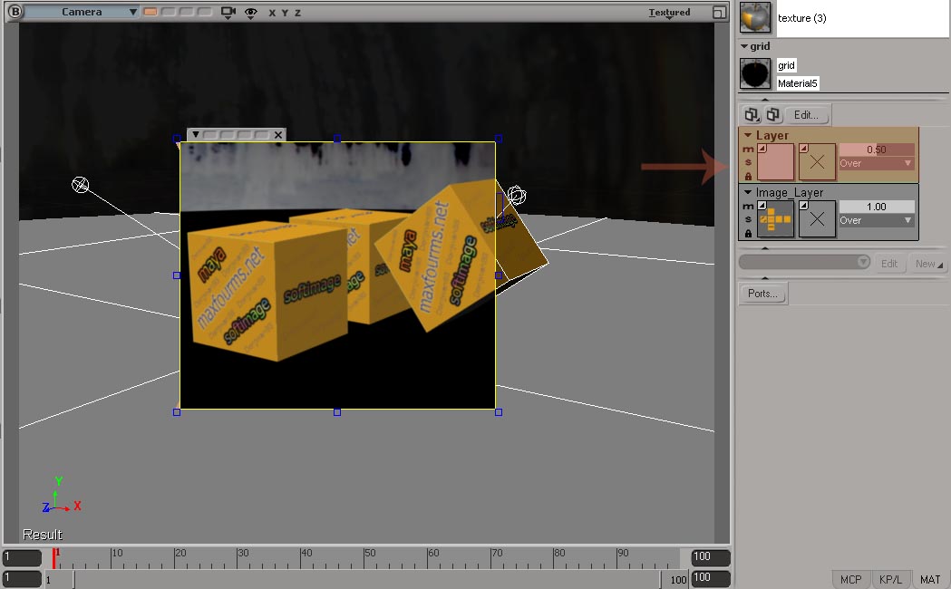Open the Over blend mode dropdown for Image_Layer
Viewport: 951px width, 589px height.
click(877, 220)
